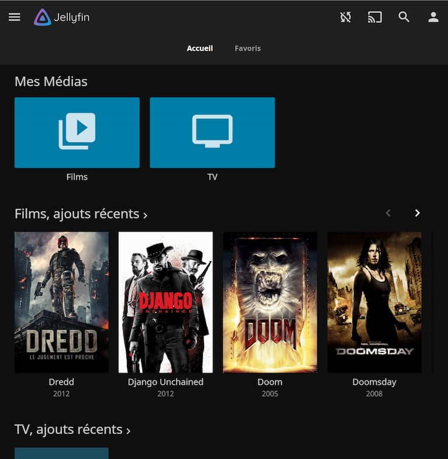Click the previous arrow in films row
This screenshot has height=459, width=448.
(388, 213)
